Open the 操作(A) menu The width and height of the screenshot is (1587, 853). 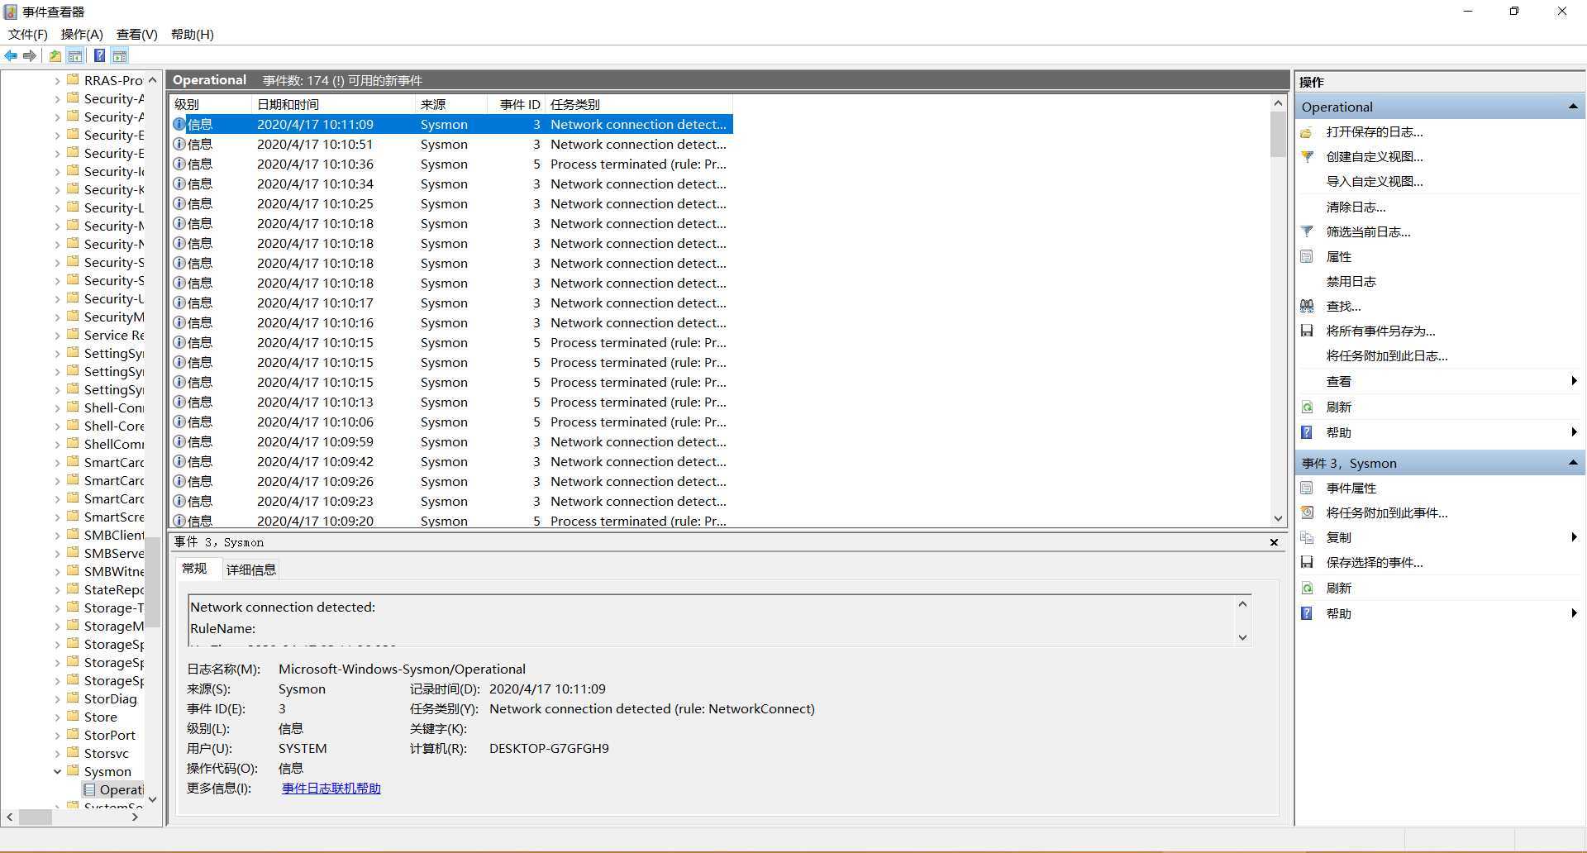(82, 34)
